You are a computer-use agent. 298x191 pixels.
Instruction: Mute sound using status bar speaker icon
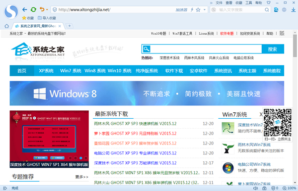255,188
